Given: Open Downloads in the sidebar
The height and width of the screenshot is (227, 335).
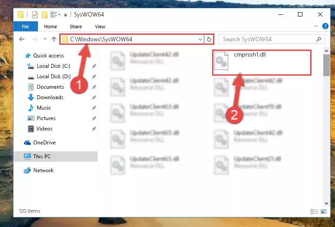Looking at the screenshot, I should click(x=45, y=97).
